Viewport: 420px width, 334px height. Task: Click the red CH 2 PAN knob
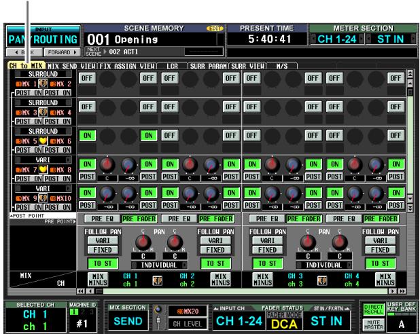click(x=175, y=242)
